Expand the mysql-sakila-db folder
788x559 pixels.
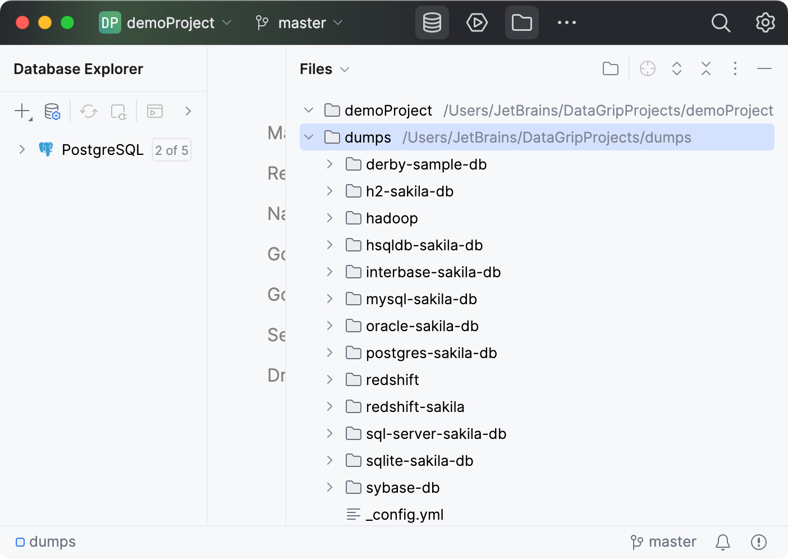[329, 299]
